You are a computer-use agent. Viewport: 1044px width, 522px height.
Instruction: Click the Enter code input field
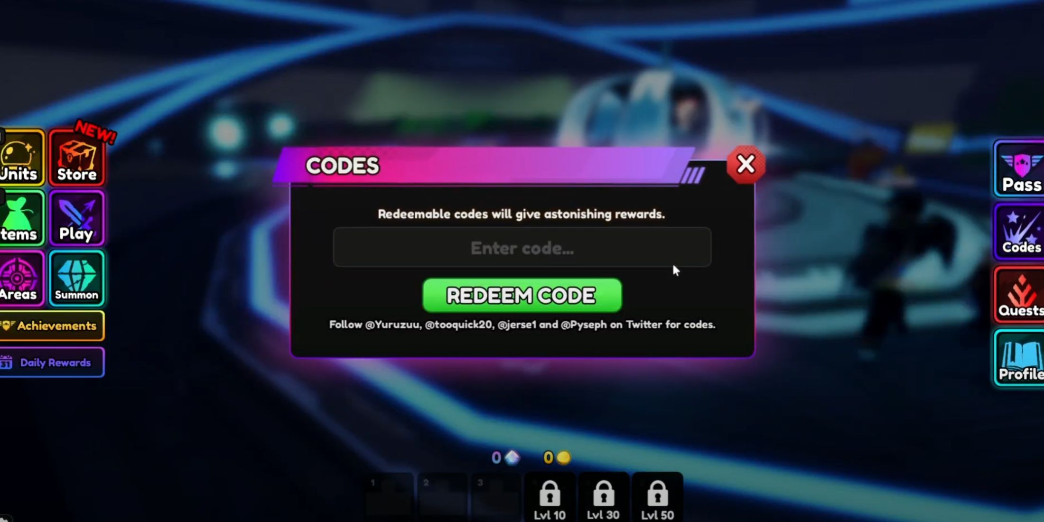[x=522, y=247]
